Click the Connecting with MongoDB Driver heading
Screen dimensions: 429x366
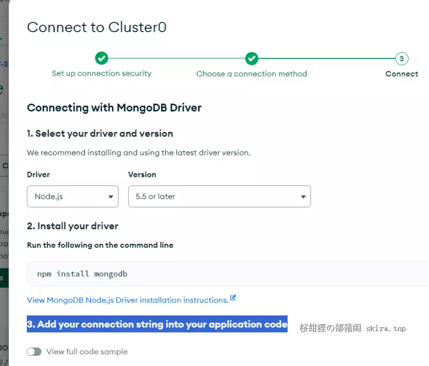[114, 108]
